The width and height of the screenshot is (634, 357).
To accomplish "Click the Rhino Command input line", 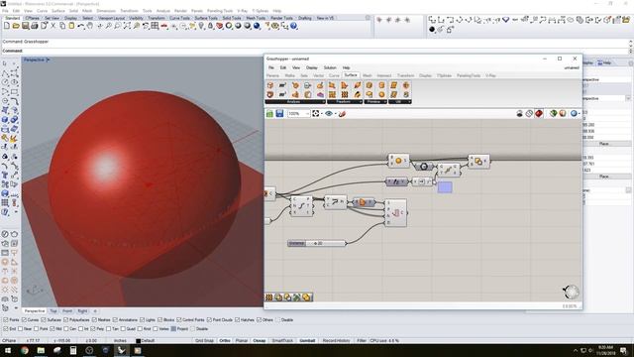I will tap(315, 51).
